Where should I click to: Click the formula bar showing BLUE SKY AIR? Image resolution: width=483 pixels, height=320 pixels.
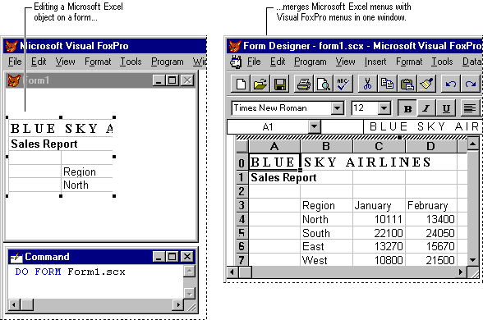(x=422, y=126)
